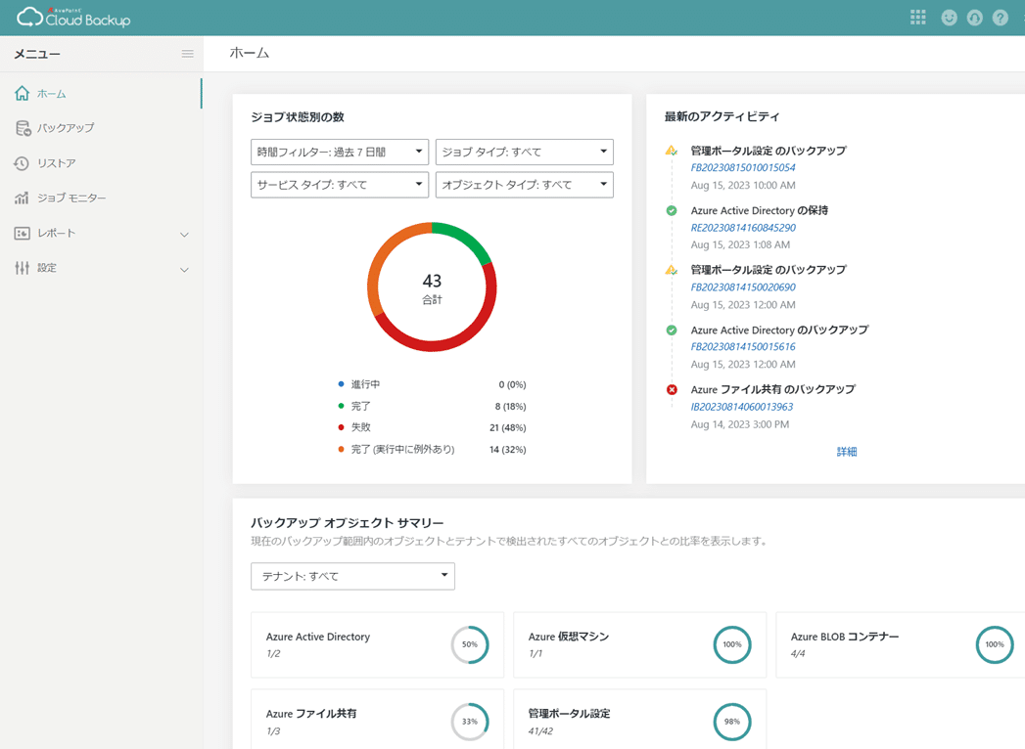Open job link FB20230815010015054
Viewport: 1025px width, 749px height.
tap(743, 168)
